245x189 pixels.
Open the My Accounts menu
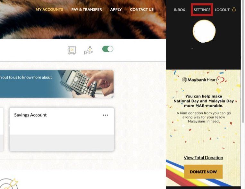coord(49,10)
